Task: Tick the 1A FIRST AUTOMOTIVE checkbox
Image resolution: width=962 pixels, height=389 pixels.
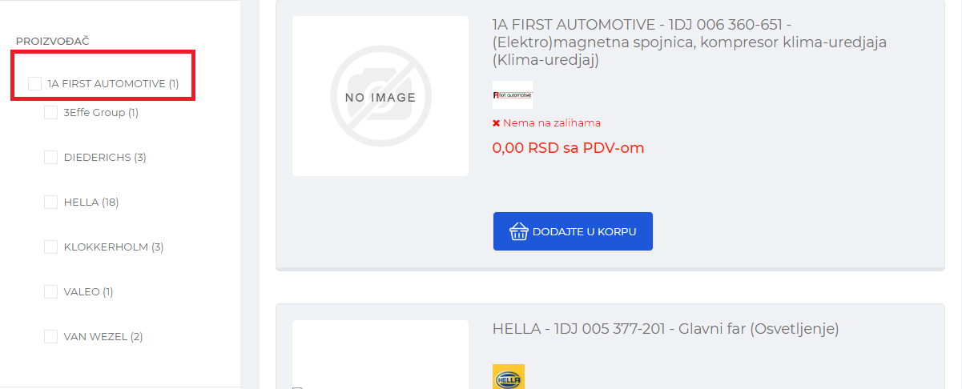Action: coord(34,83)
